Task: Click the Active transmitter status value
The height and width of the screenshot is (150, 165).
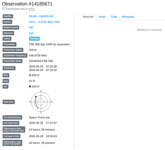Action: pos(33,50)
